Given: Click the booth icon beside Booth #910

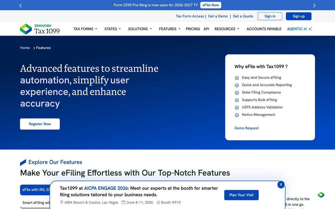Looking at the screenshot, I should point(158,202).
